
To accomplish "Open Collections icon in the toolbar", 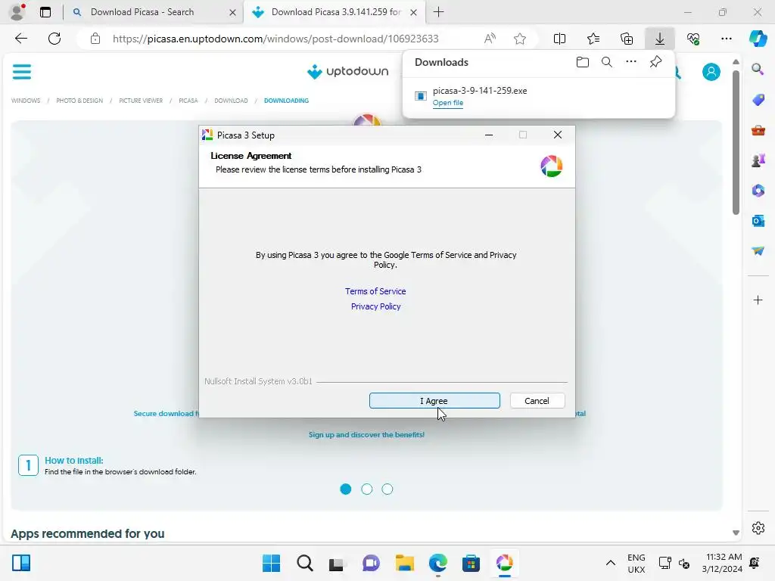I will tap(626, 39).
